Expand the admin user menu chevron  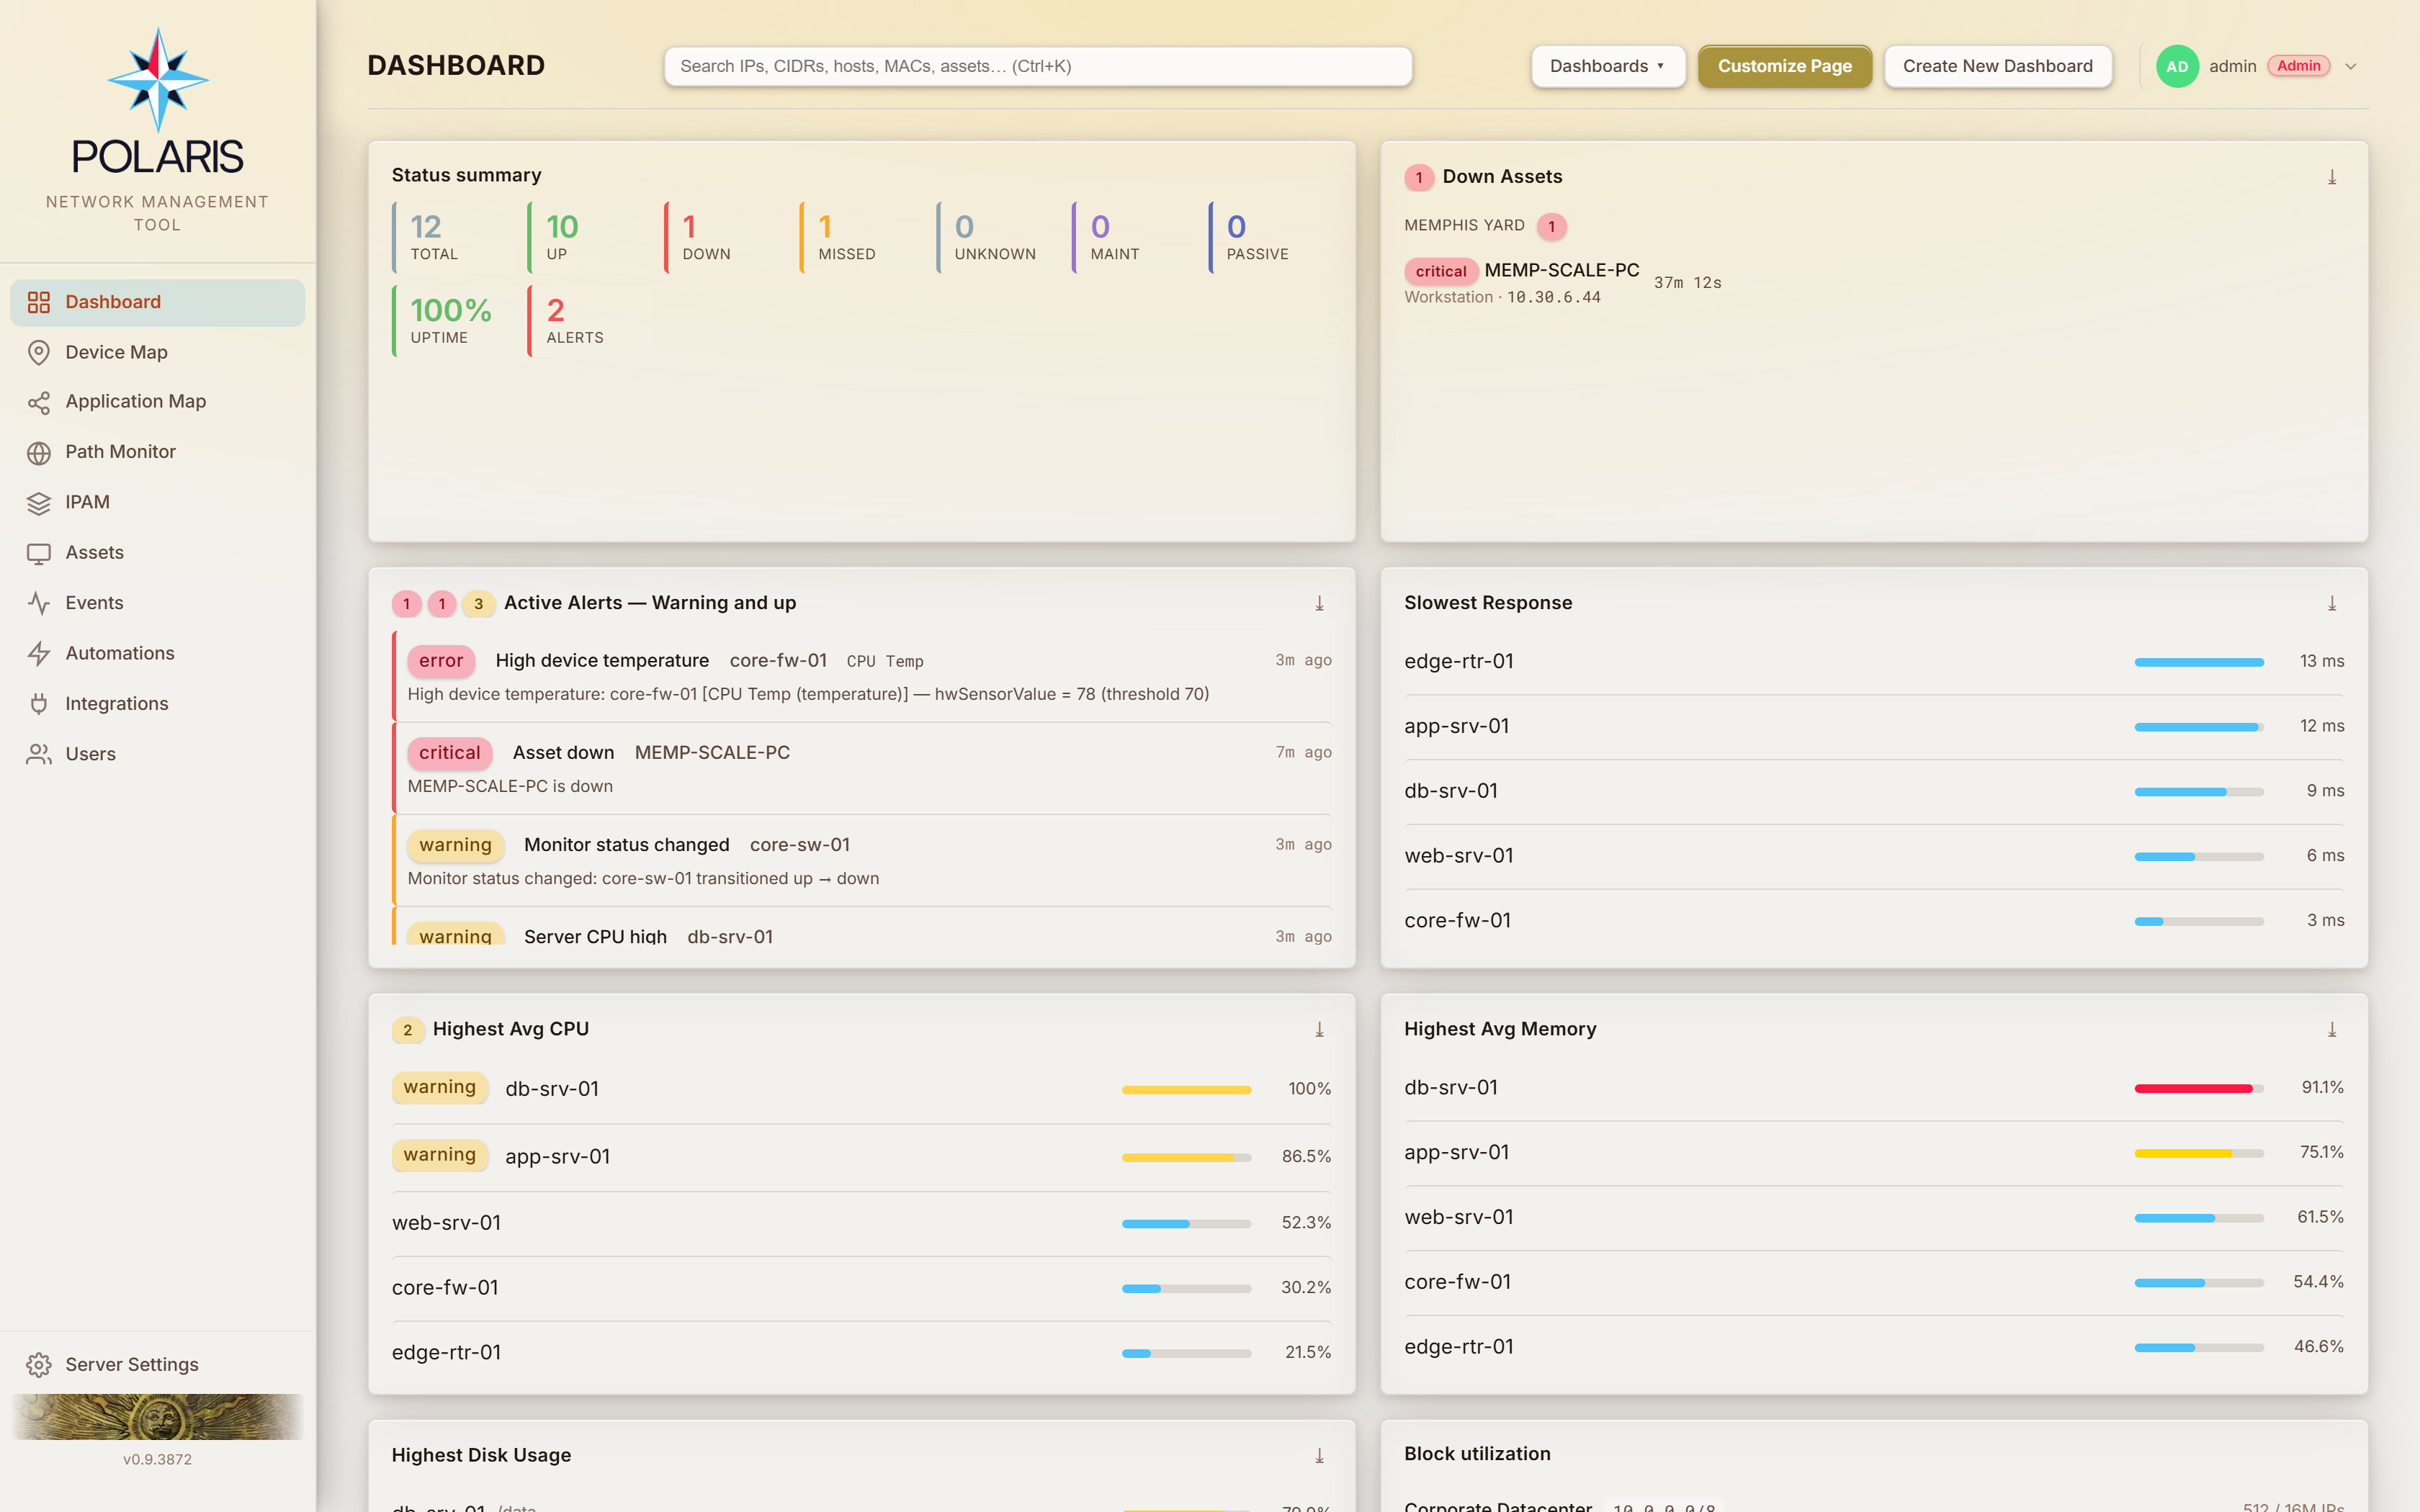pos(2351,67)
